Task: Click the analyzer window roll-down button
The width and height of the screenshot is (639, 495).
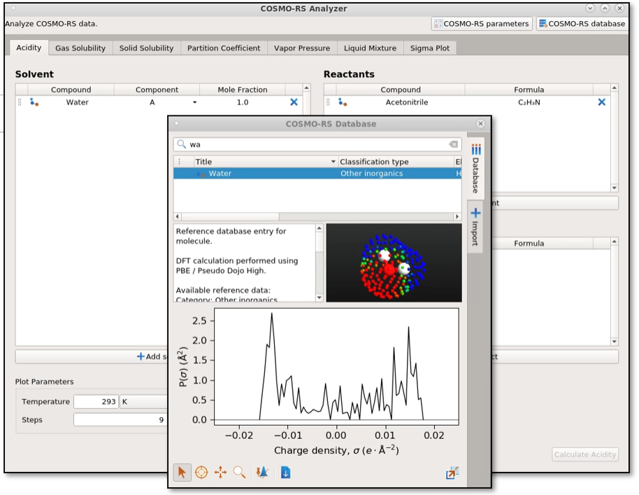Action: (x=589, y=8)
